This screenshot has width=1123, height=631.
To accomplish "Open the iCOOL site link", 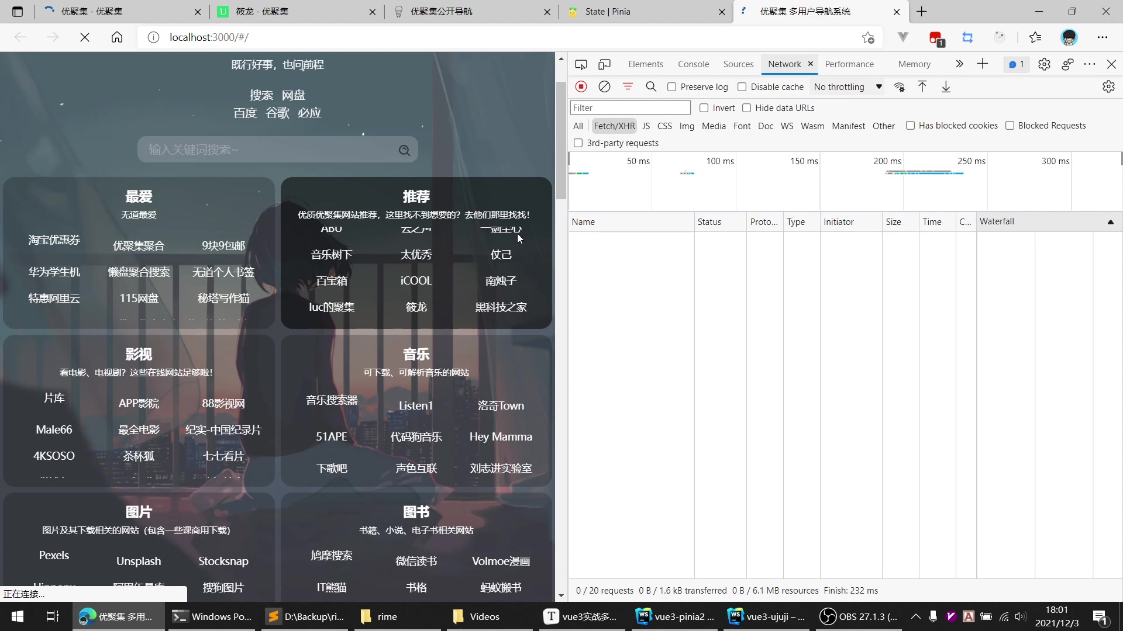I will (416, 280).
